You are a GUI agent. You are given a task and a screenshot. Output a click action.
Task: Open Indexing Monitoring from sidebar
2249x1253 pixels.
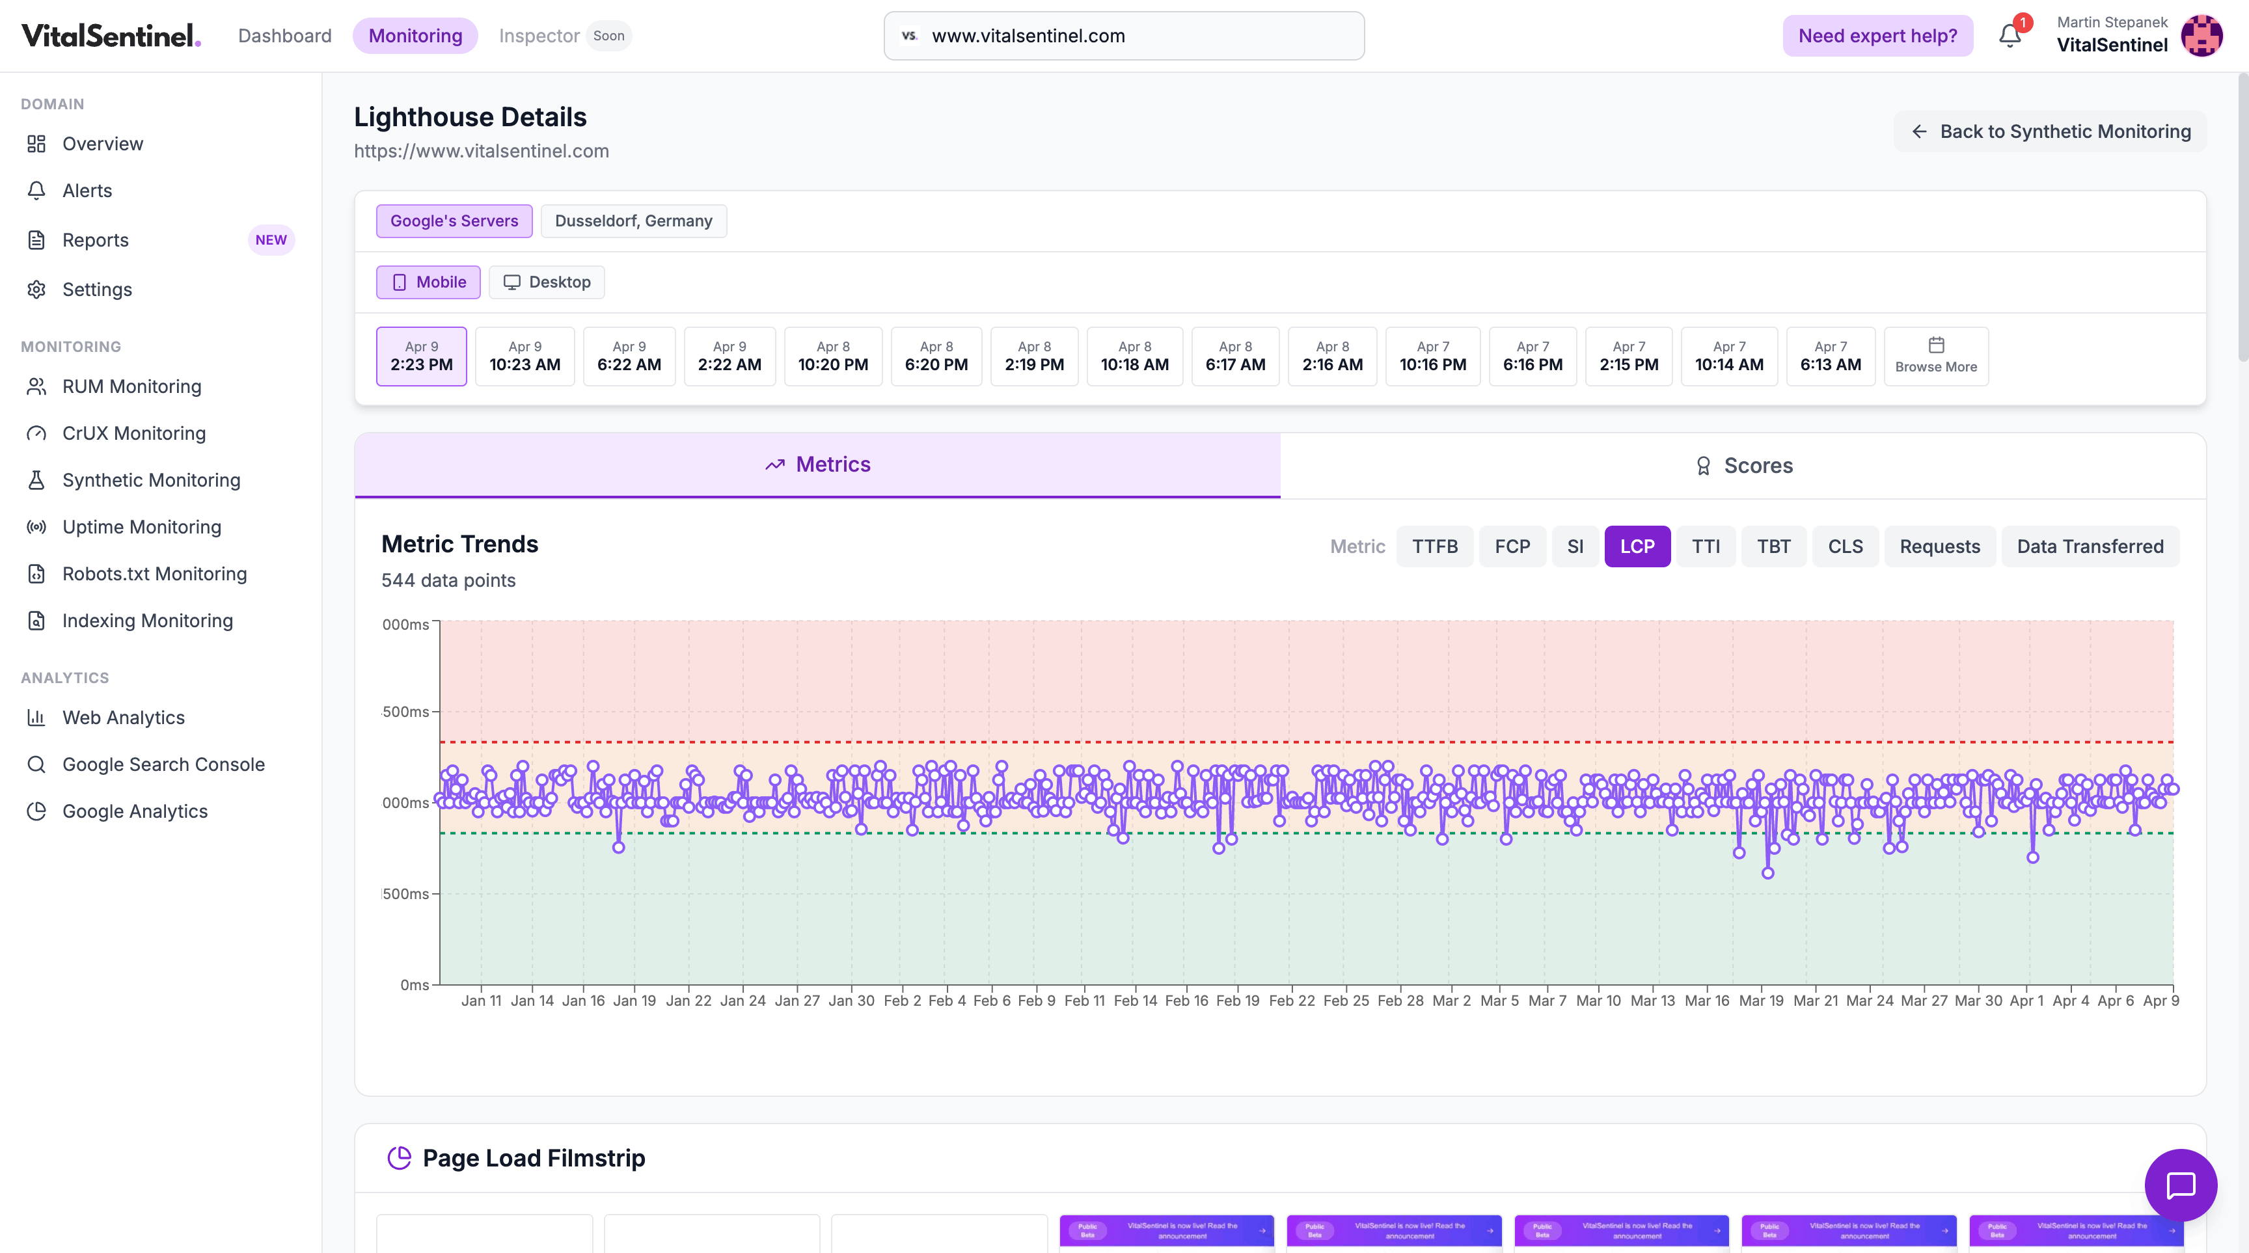pos(146,619)
